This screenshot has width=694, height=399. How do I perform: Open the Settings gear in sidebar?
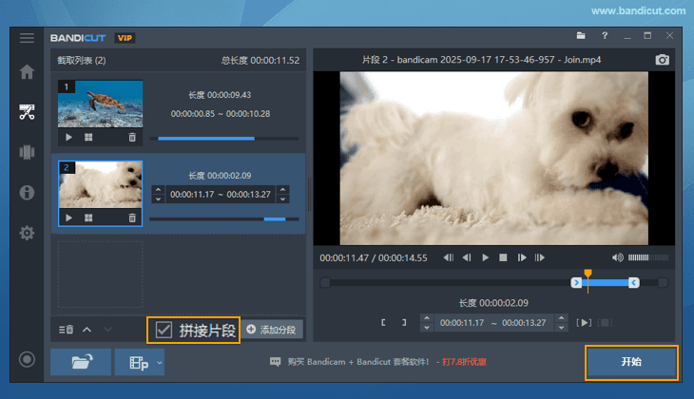[27, 233]
